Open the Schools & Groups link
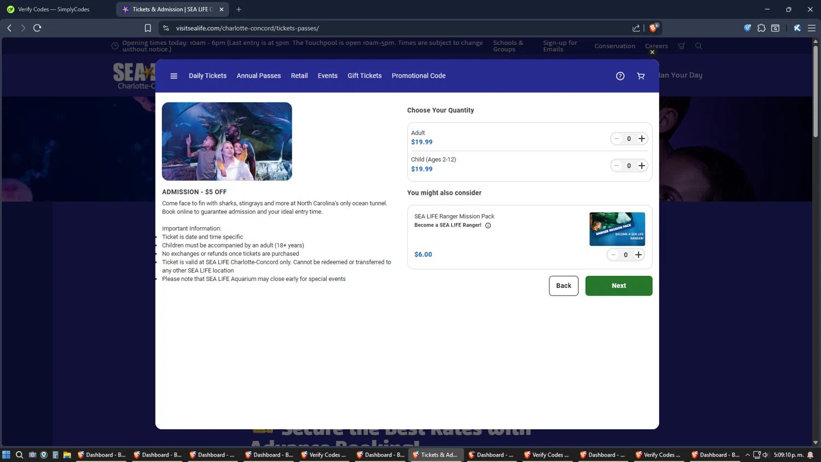The image size is (821, 462). 508,46
